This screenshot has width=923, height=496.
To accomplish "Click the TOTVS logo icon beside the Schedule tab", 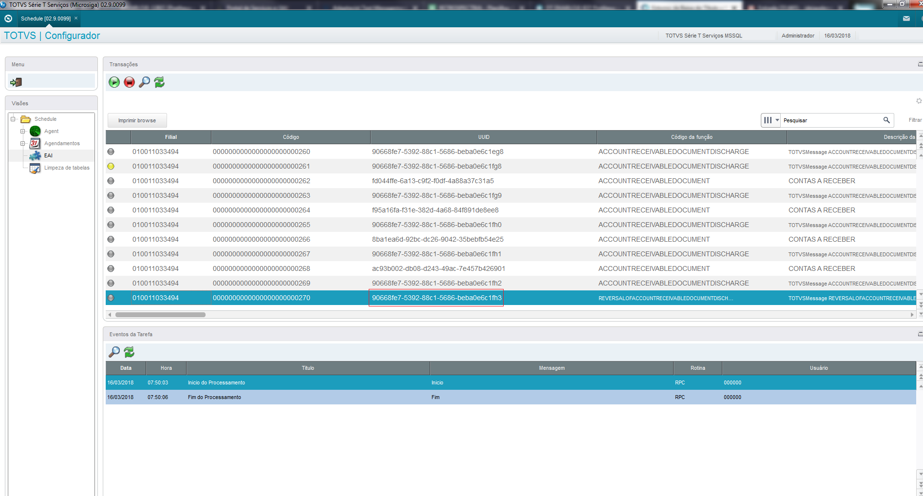I will click(x=8, y=19).
